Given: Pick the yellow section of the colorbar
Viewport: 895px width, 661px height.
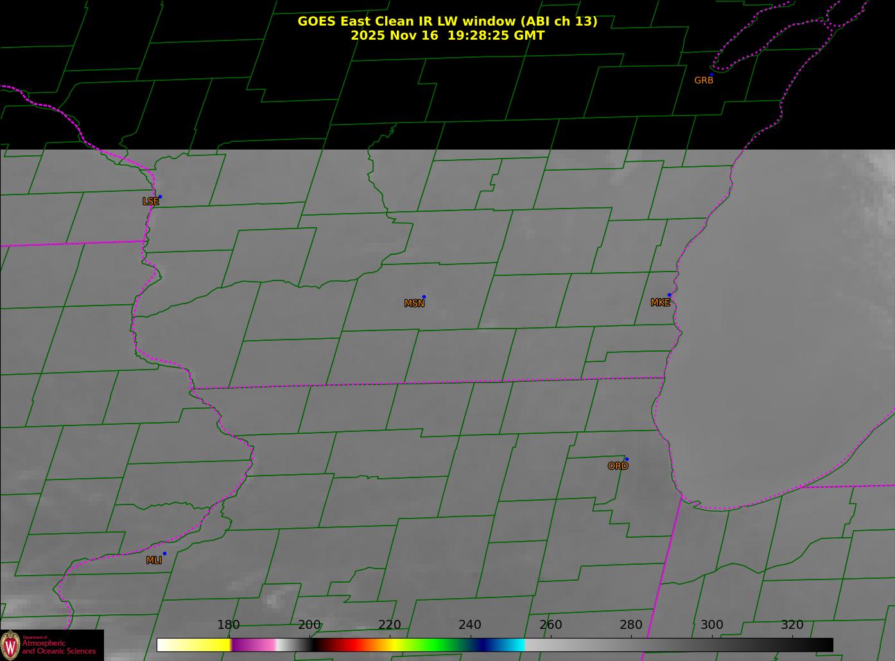Looking at the screenshot, I should click(x=205, y=645).
